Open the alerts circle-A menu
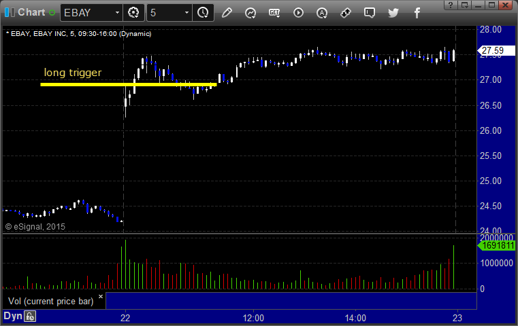Screen dimensions: 518x326 tap(322, 13)
